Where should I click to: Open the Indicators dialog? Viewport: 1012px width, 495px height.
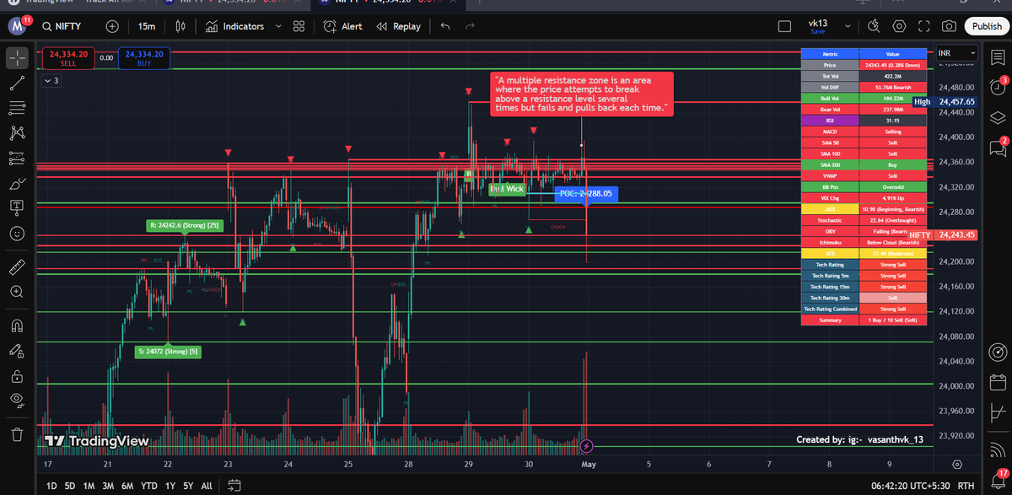[235, 26]
